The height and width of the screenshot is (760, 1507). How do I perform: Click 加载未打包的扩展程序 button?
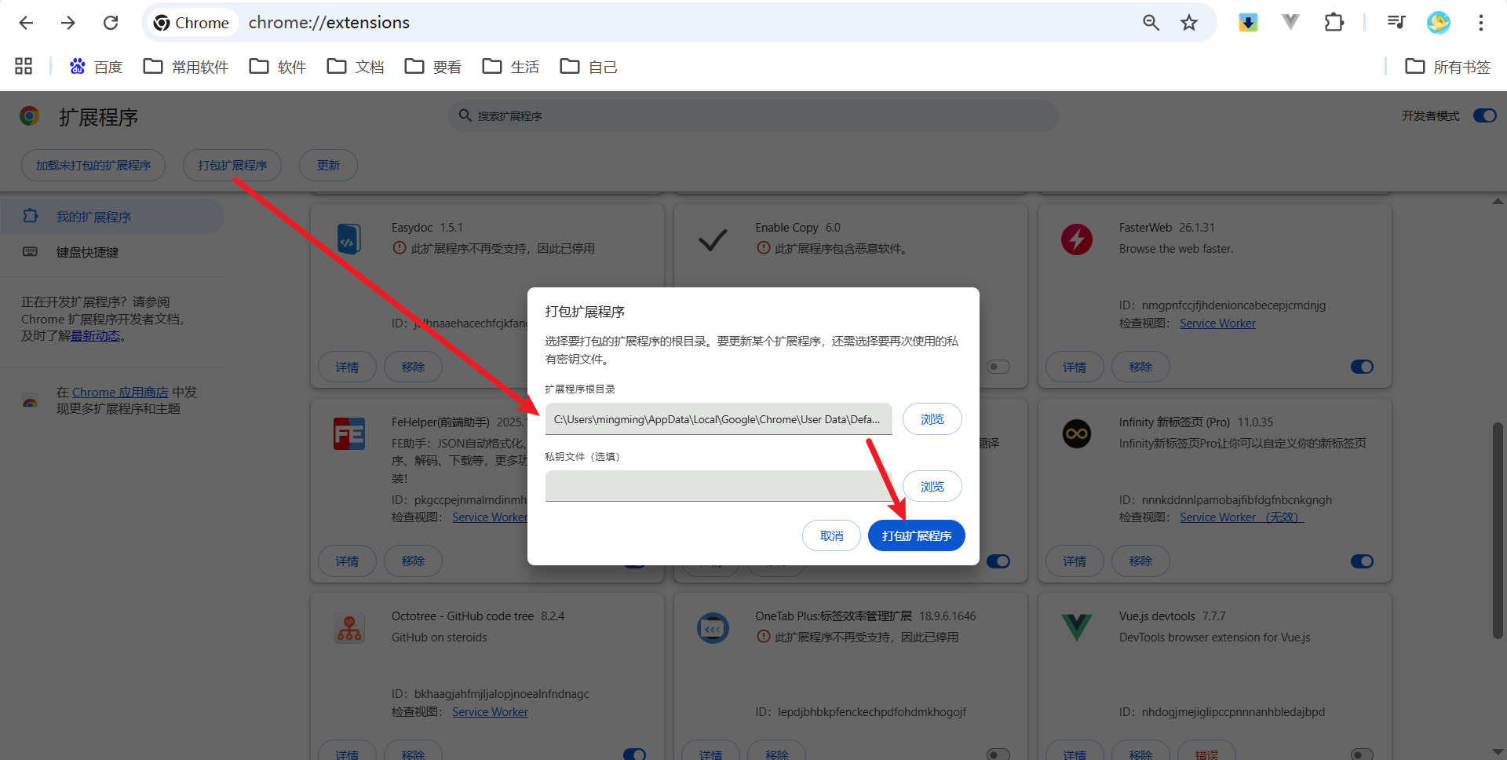click(93, 166)
